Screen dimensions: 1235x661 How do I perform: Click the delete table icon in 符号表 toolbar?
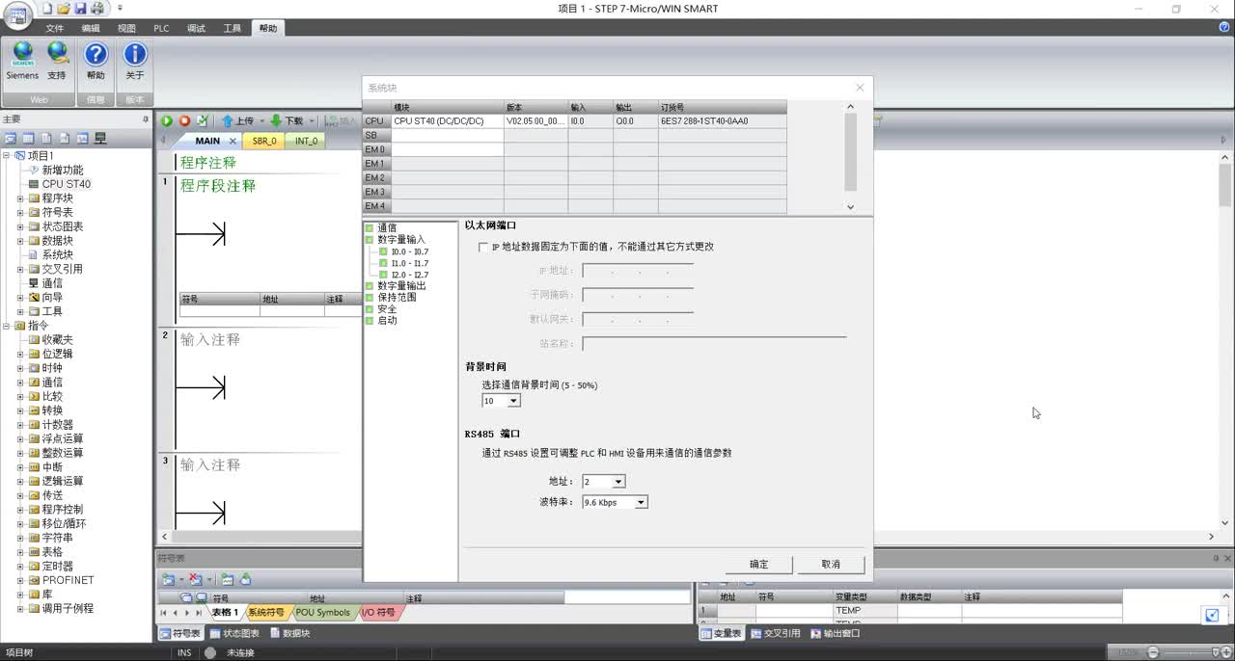[196, 579]
